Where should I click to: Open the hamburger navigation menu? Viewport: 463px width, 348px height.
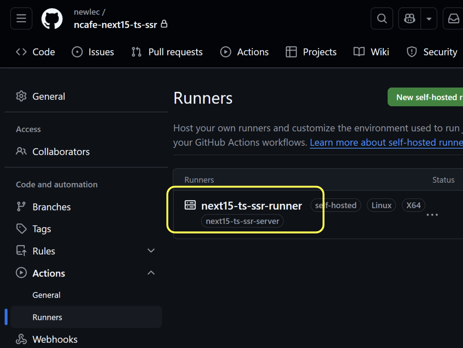click(x=21, y=18)
